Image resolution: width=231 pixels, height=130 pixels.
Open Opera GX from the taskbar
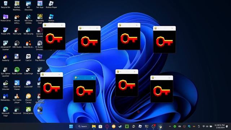click(x=107, y=126)
